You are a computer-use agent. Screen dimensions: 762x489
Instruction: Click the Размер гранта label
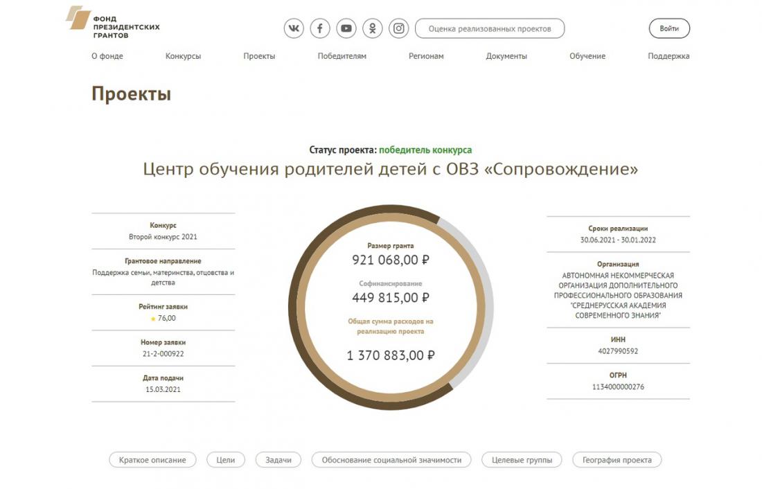391,246
